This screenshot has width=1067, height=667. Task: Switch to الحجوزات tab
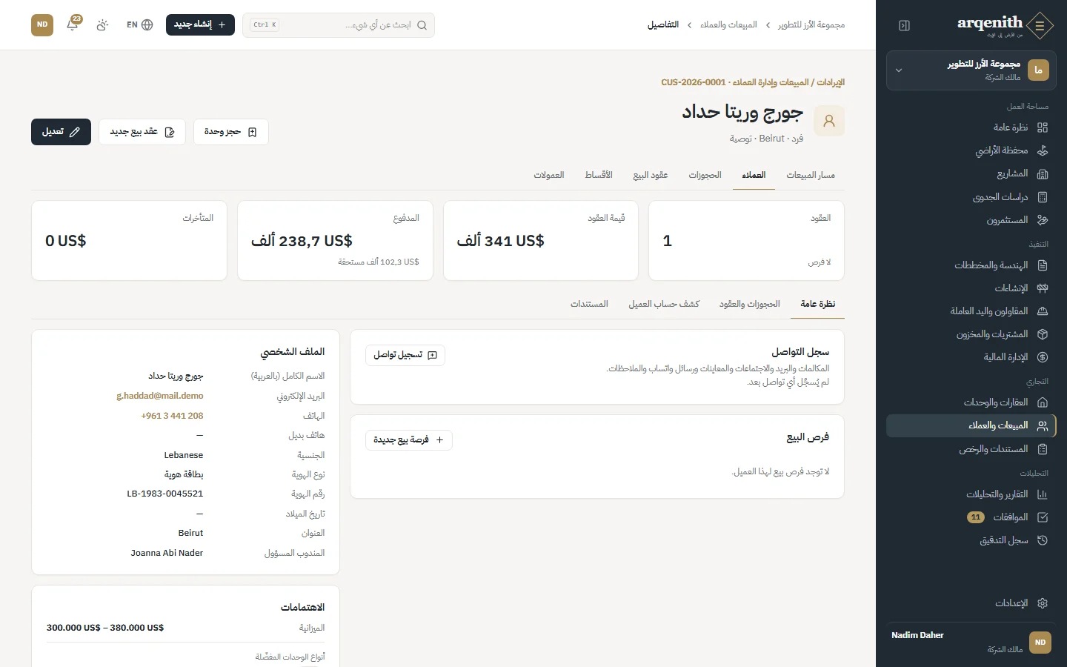pyautogui.click(x=705, y=176)
